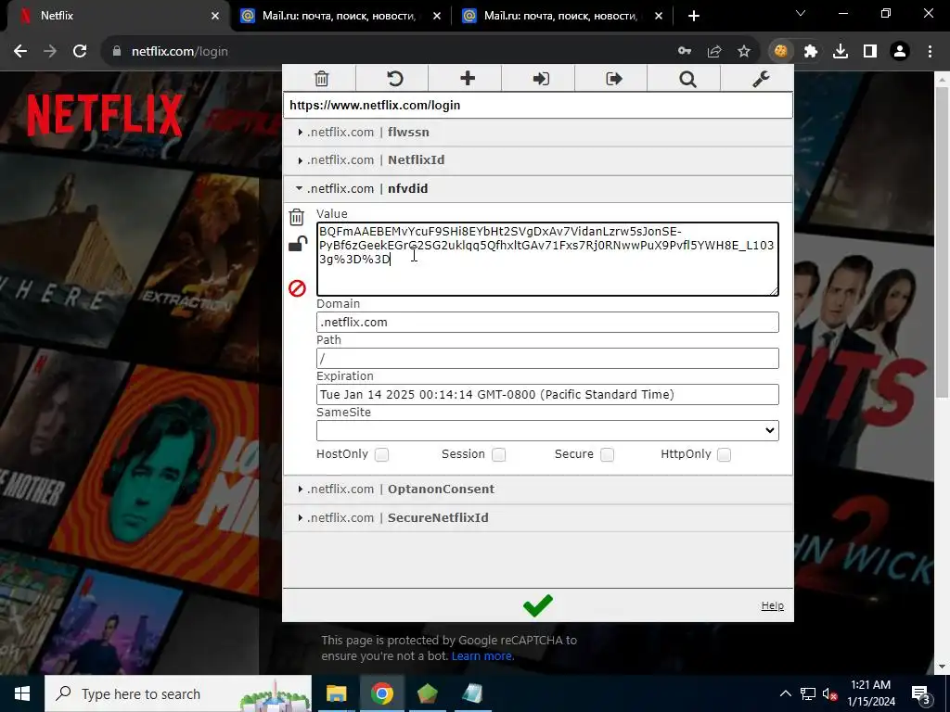950x712 pixels.
Task: Go back to the previous page
Action: point(20,52)
